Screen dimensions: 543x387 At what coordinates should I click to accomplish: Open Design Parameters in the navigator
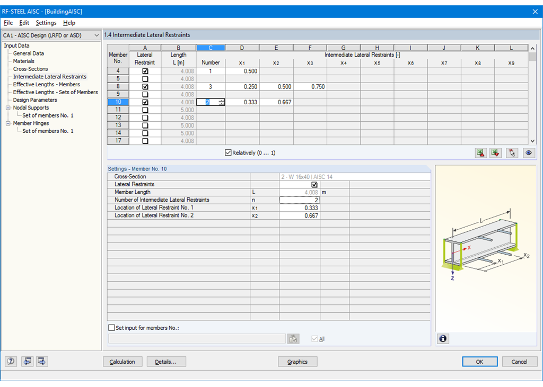[x=35, y=100]
